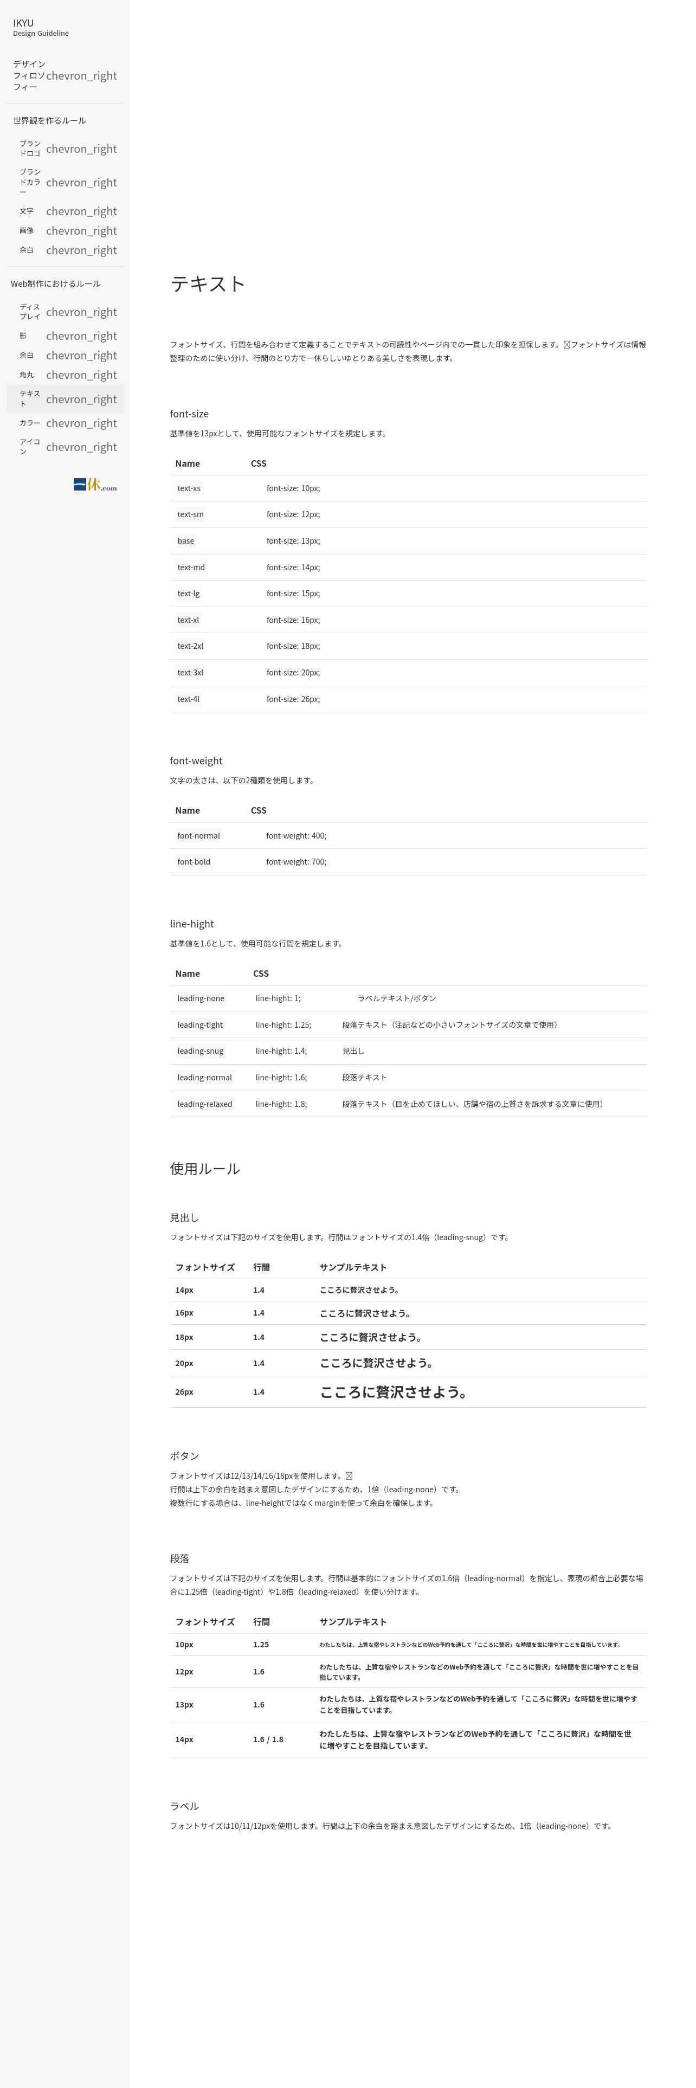The image size is (696, 2088).
Task: Click the text-3xl name tag
Action: [x=190, y=673]
